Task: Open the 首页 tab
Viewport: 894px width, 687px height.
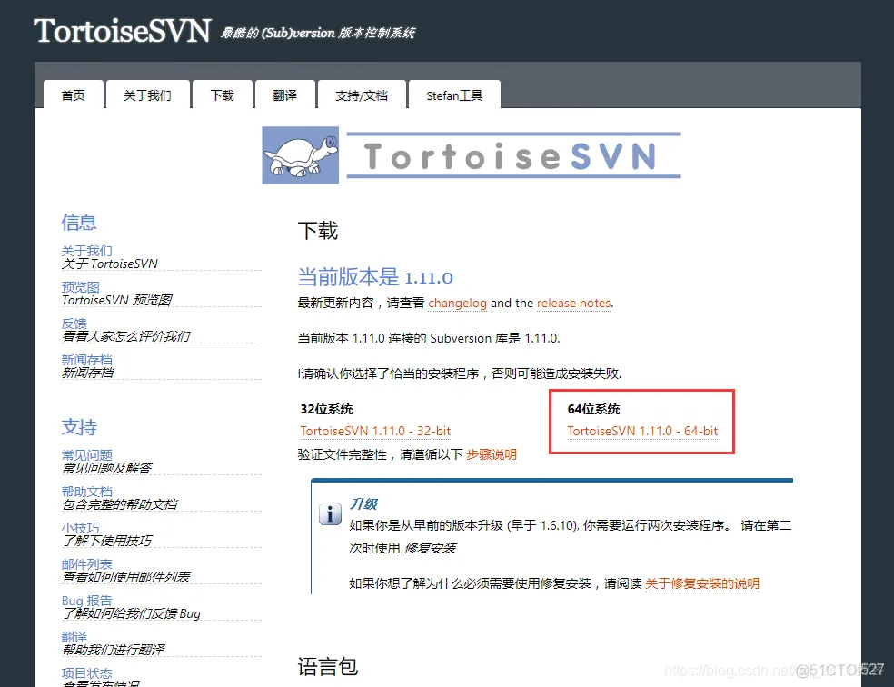Action: 74,95
